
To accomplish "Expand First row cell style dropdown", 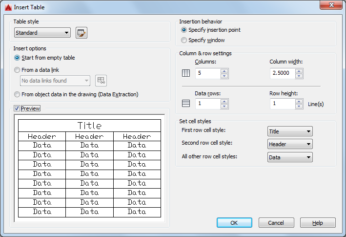I will [x=290, y=131].
